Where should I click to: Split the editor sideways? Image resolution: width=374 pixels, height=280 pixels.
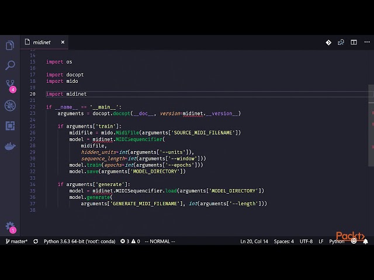354,43
